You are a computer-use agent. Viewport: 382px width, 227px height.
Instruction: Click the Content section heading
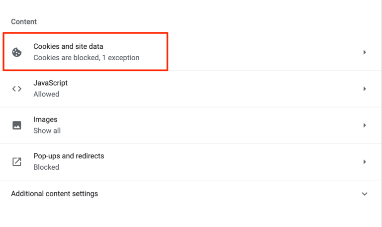coord(24,22)
